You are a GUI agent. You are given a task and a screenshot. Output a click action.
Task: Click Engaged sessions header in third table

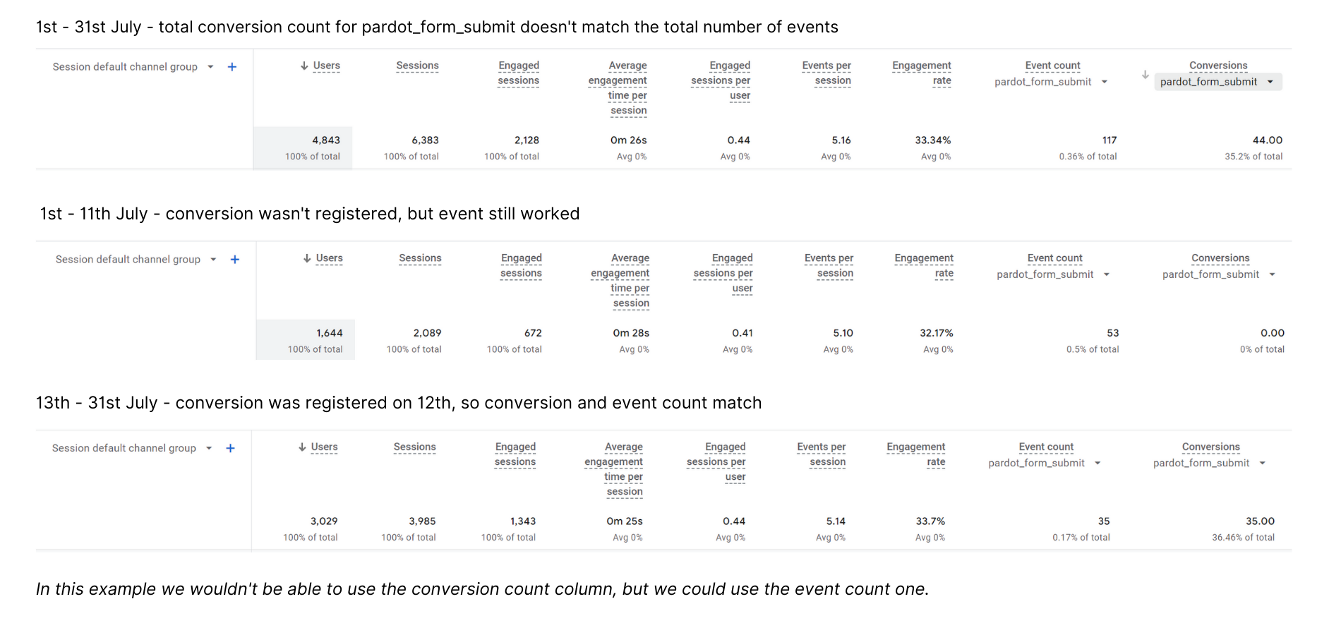pos(515,454)
